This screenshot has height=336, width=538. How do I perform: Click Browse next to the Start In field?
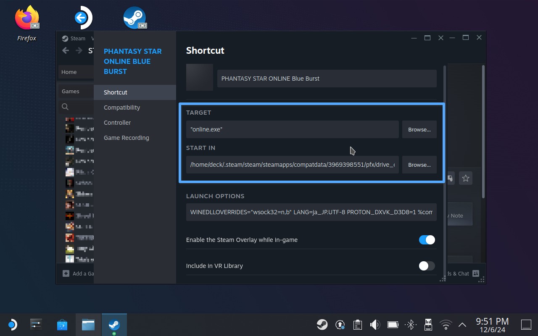click(x=419, y=165)
